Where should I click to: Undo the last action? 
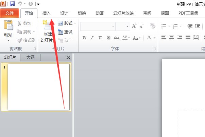tap(20, 4)
